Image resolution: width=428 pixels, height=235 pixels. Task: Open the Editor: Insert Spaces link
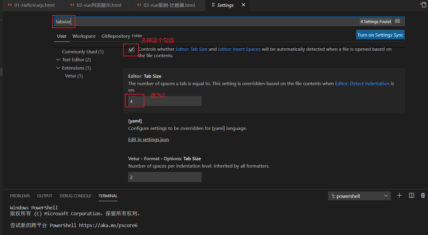239,49
